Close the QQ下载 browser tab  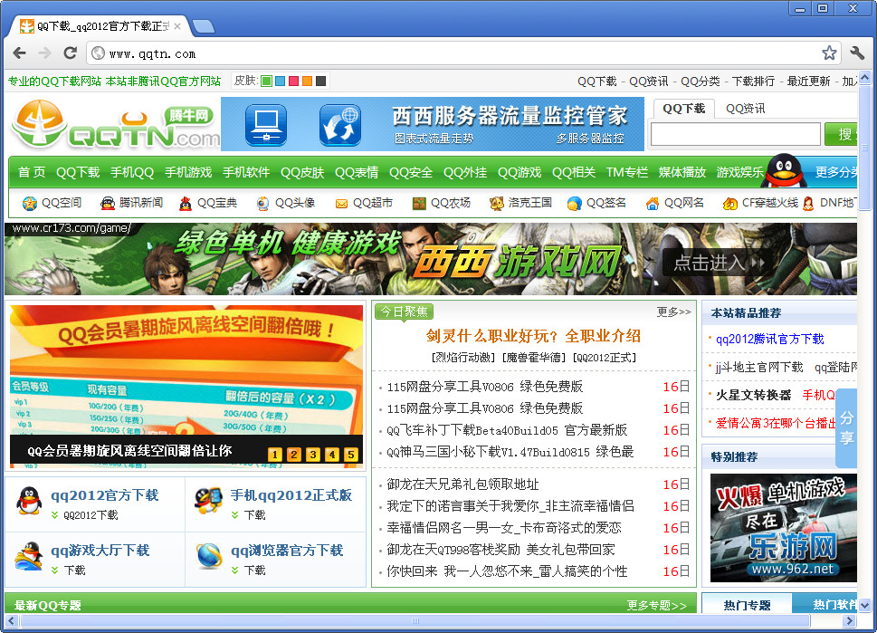tap(177, 26)
